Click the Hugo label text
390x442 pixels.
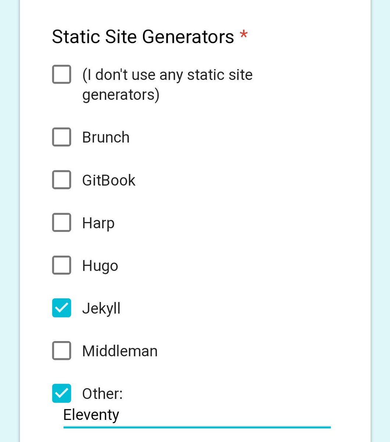click(x=100, y=266)
